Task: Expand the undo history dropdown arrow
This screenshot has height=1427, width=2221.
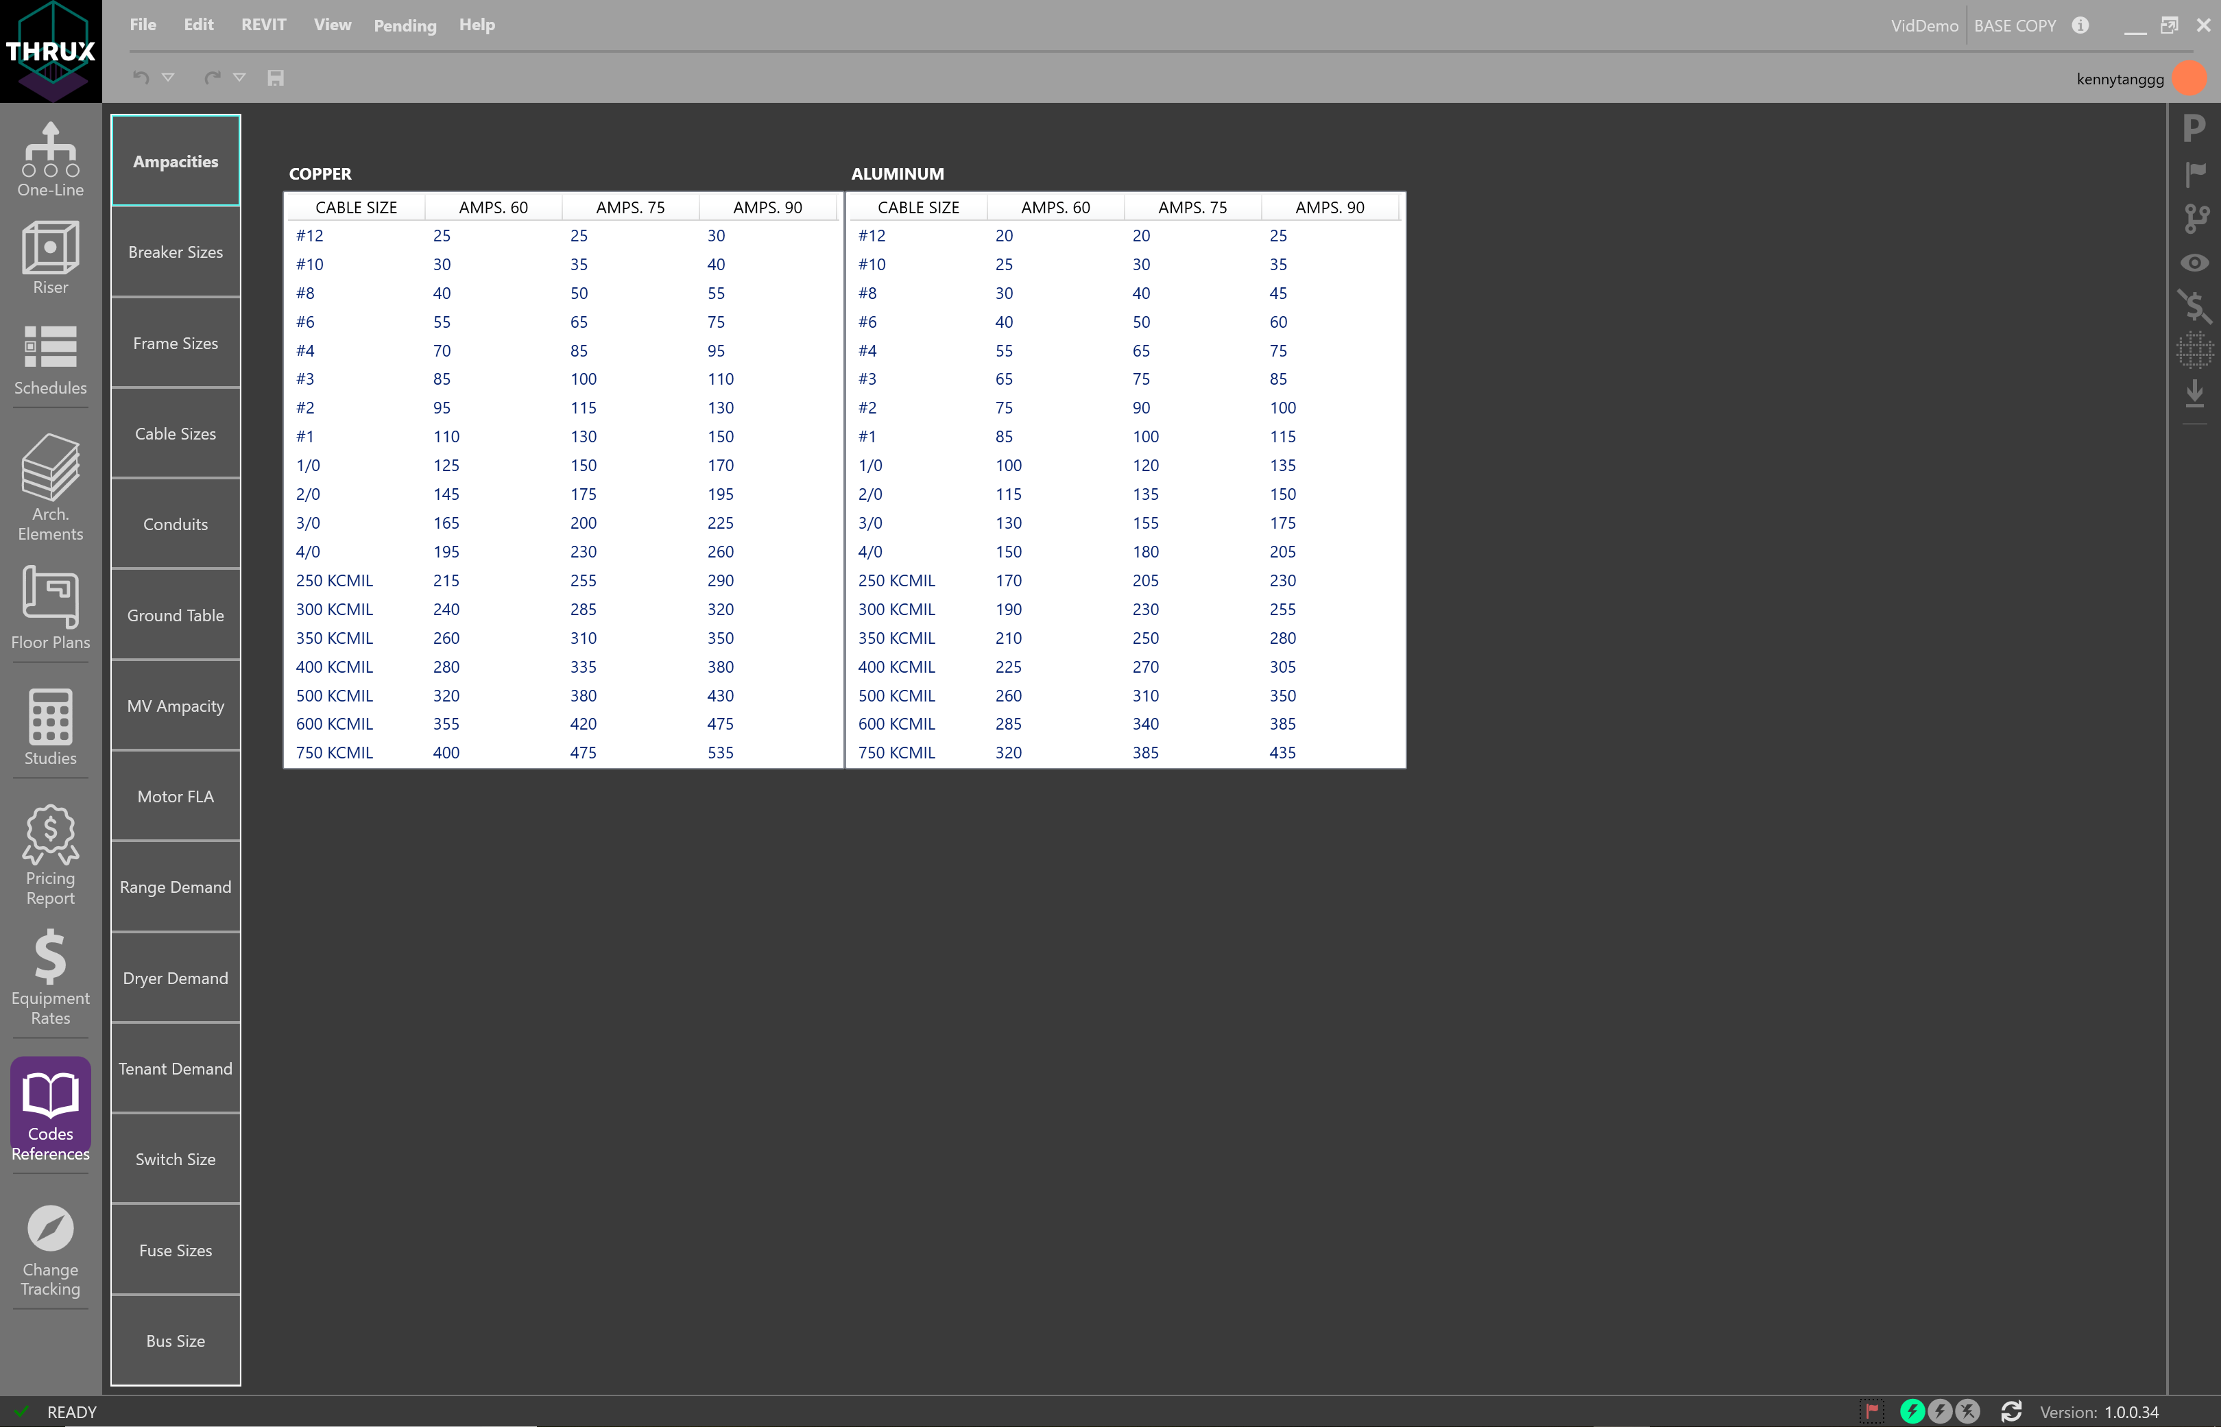Action: click(x=168, y=78)
